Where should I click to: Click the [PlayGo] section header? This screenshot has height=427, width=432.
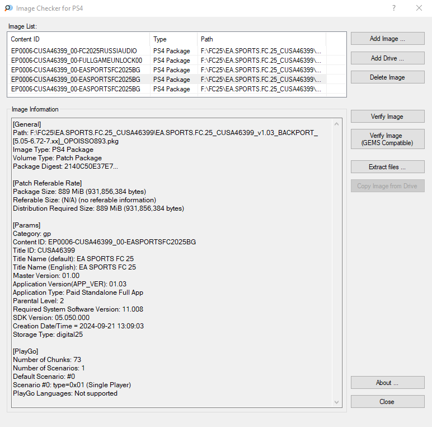(26, 351)
